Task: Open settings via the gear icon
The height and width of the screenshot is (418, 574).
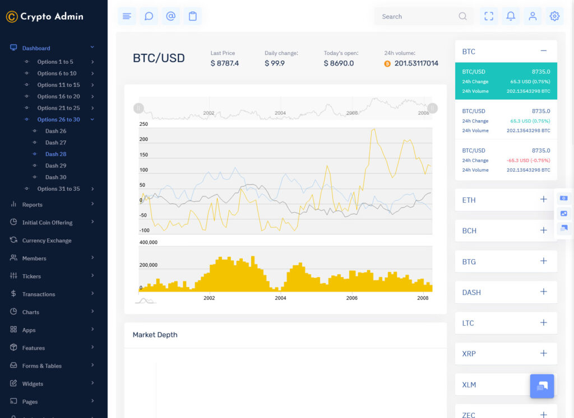Action: pyautogui.click(x=554, y=16)
